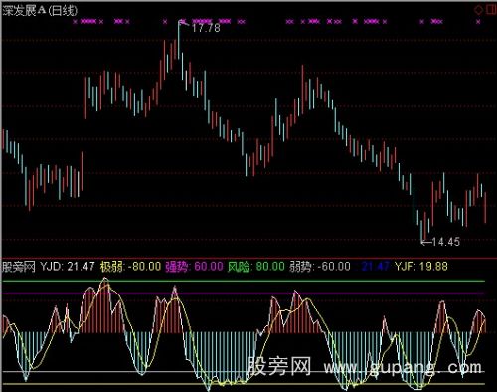Click the red split-window square icon
Screen dimensions: 497x392
click(x=491, y=9)
